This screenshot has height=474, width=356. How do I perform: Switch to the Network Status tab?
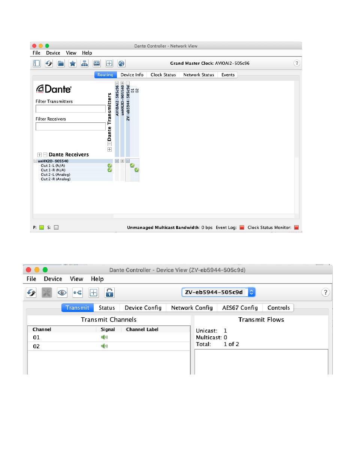(x=199, y=75)
